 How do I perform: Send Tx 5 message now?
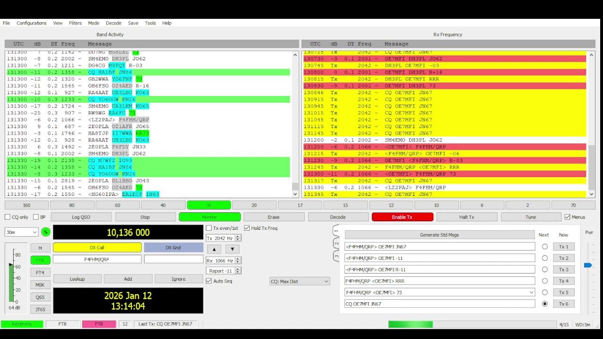point(564,292)
